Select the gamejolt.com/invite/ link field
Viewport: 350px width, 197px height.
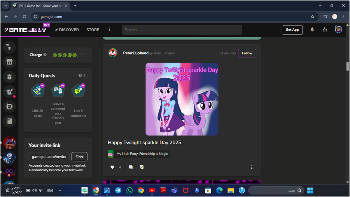49,156
